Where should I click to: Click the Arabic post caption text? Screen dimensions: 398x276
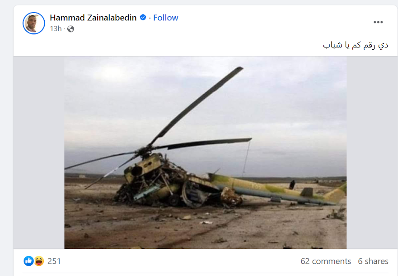pos(356,46)
